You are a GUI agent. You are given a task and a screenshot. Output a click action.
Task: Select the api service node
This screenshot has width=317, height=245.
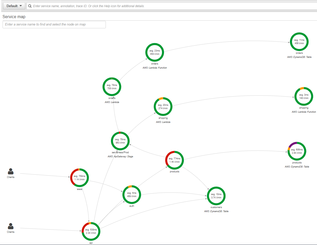[91, 231]
